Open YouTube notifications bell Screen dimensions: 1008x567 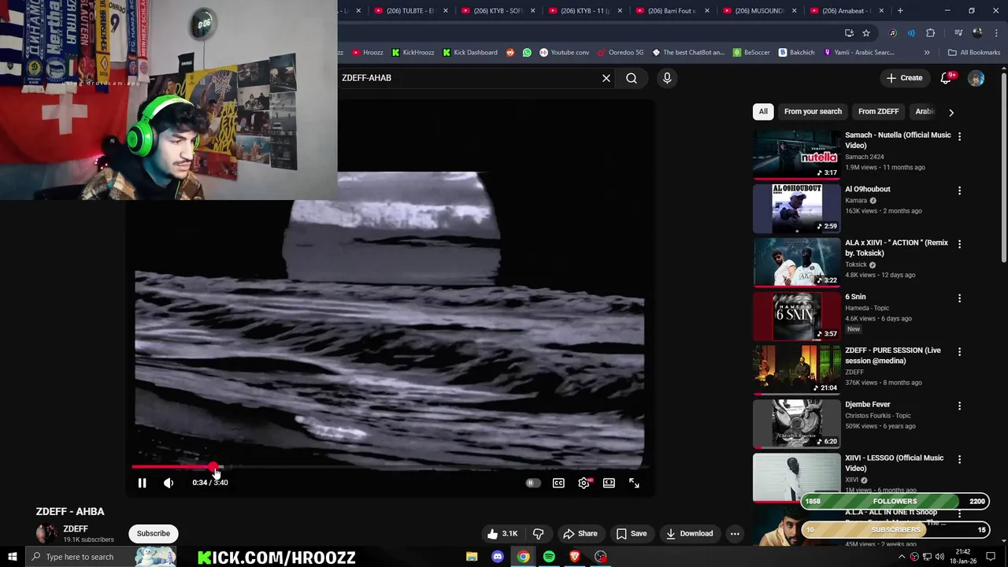tap(947, 78)
